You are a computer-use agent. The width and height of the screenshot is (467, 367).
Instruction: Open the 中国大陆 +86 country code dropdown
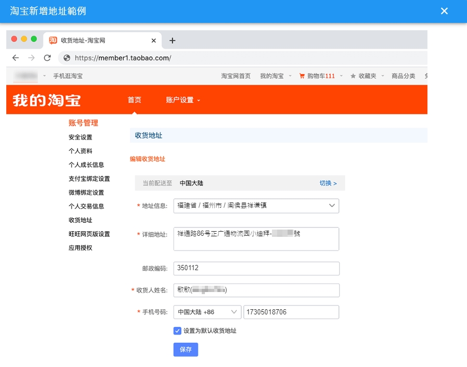point(207,312)
